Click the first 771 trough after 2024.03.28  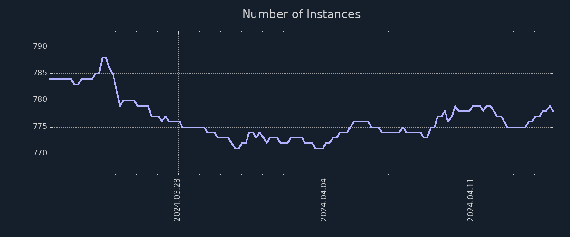click(237, 148)
